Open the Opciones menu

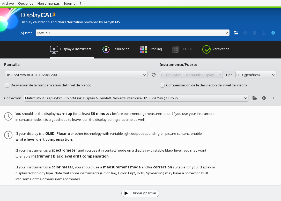pos(26,3)
